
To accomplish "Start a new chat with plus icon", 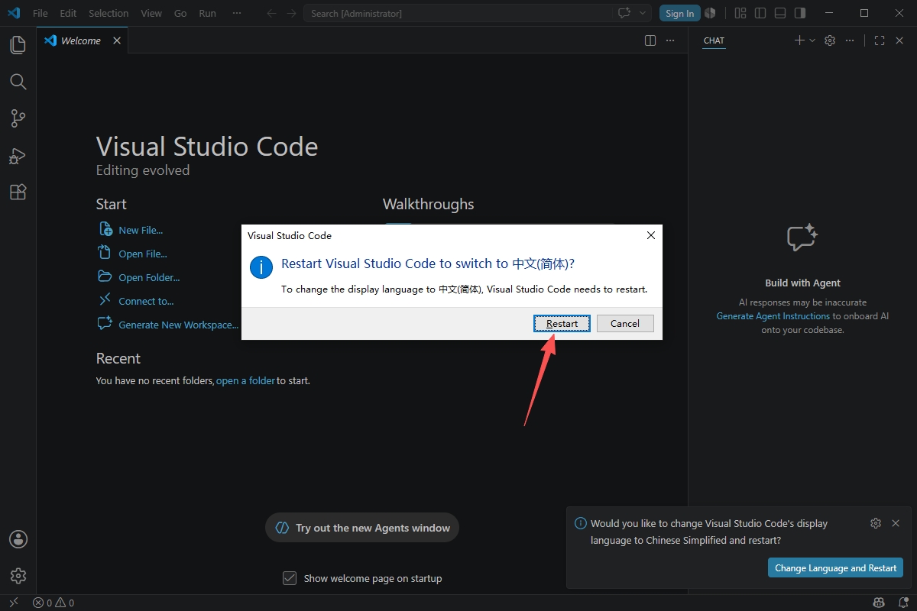I will [x=799, y=40].
